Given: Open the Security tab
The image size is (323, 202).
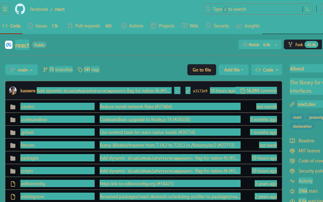Looking at the screenshot, I should [x=218, y=26].
